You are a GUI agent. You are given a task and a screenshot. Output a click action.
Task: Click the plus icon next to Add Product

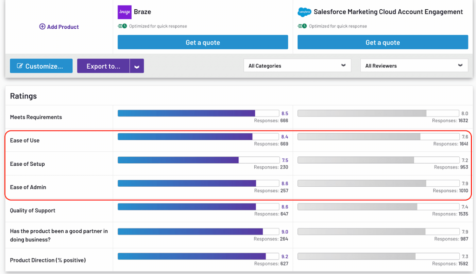click(x=43, y=26)
